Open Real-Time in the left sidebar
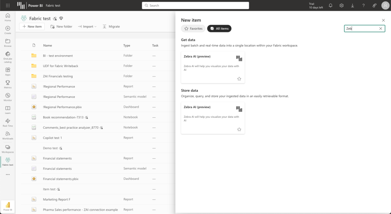This screenshot has height=214, width=391. 8,123
